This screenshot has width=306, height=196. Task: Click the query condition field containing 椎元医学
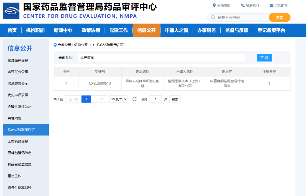tap(161, 58)
